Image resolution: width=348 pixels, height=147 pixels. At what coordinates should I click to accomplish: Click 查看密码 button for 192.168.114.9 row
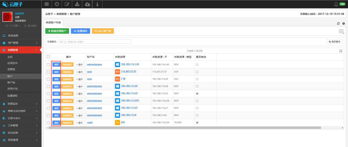[67, 115]
